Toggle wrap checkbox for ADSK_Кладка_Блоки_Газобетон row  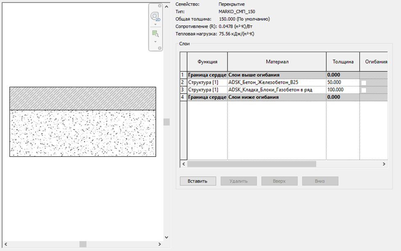click(364, 90)
